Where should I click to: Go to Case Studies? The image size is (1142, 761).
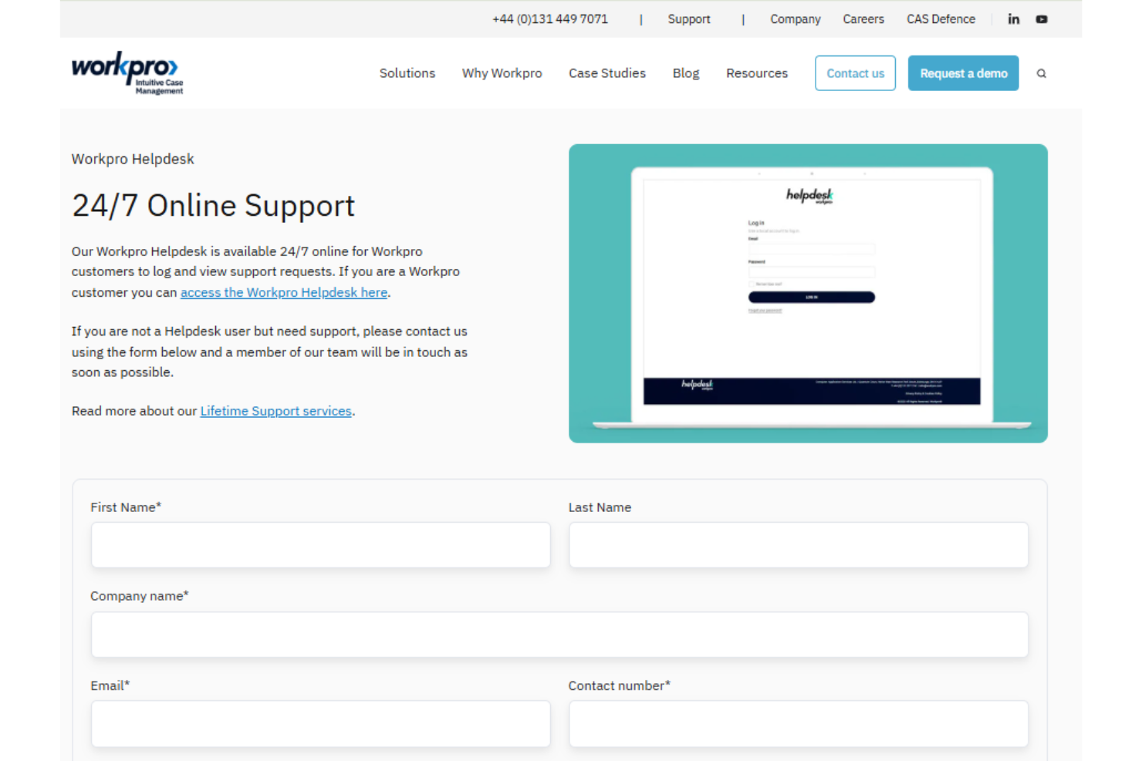pos(607,73)
